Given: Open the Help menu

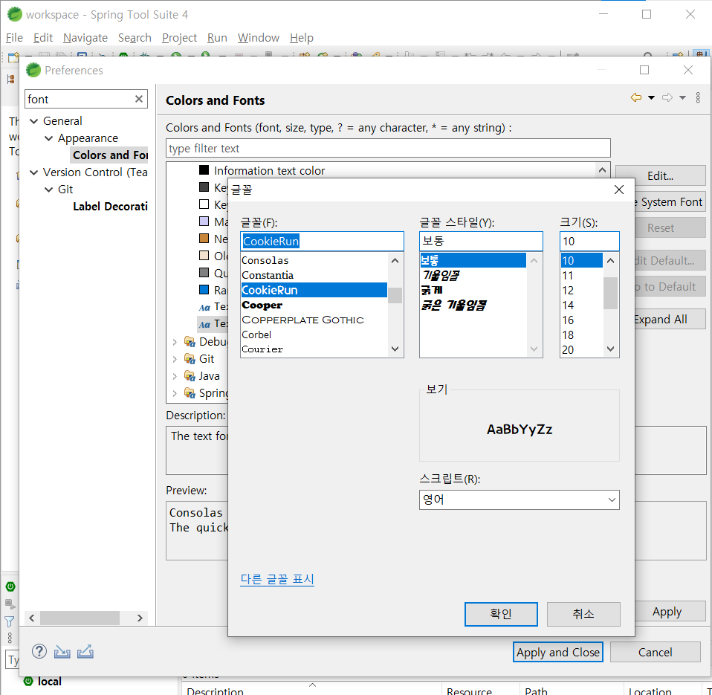Looking at the screenshot, I should [302, 38].
